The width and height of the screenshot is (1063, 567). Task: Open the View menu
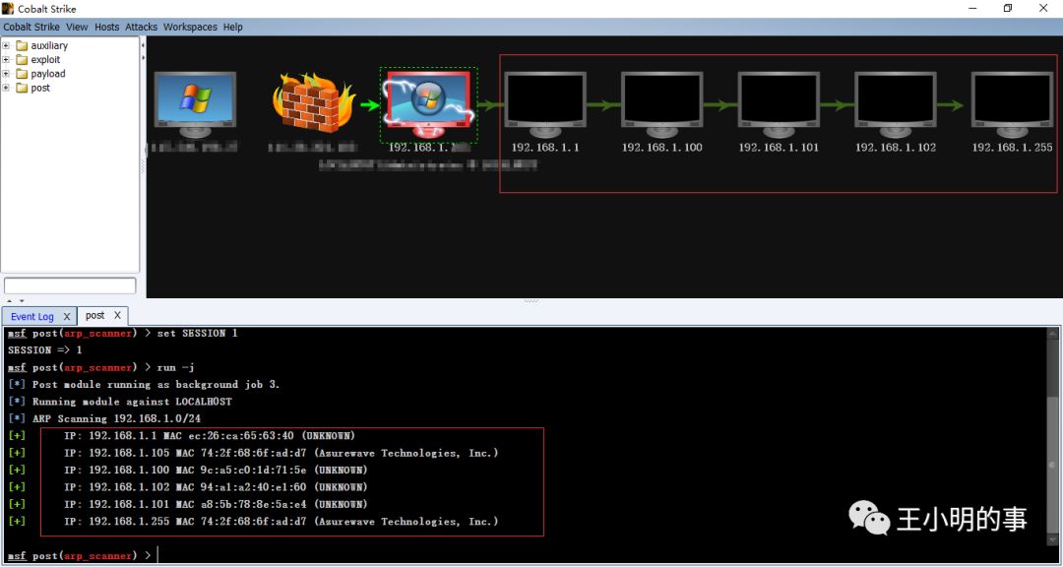[78, 28]
